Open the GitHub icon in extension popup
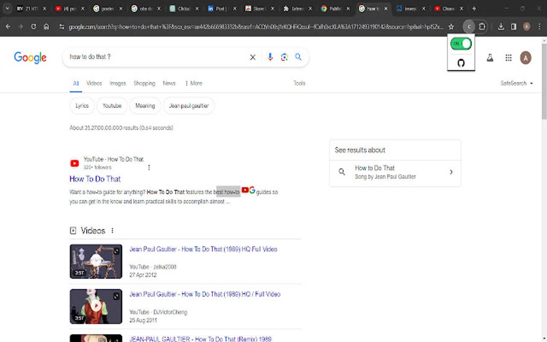This screenshot has height=342, width=547. click(461, 63)
